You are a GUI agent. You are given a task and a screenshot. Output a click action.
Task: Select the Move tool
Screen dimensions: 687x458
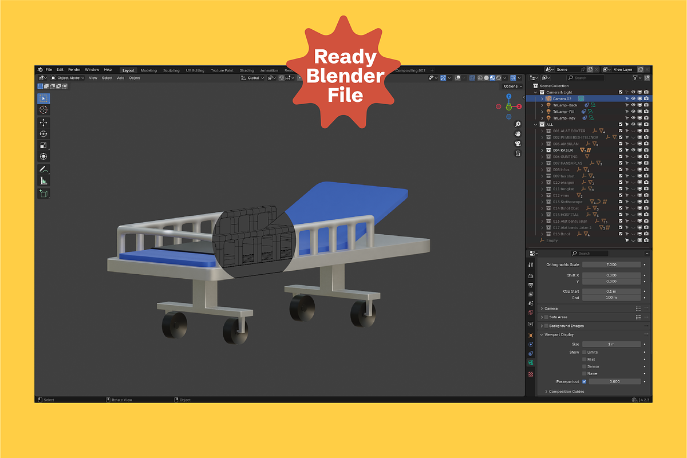[x=44, y=123]
